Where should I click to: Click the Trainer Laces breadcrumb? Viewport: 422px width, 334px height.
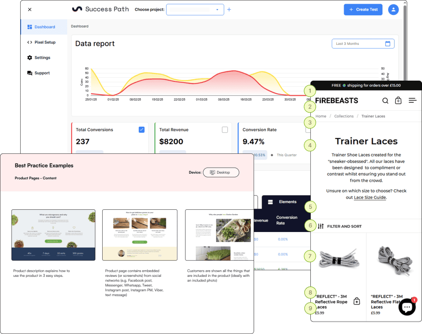coord(373,116)
